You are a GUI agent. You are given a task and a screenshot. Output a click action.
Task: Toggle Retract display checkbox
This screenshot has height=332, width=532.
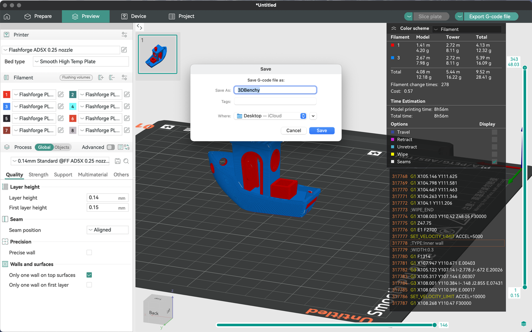[495, 139]
